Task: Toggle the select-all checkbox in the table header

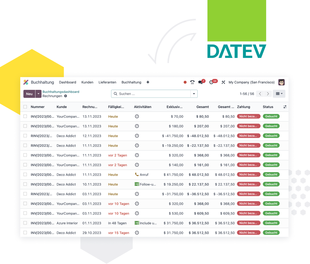Action: pos(25,107)
